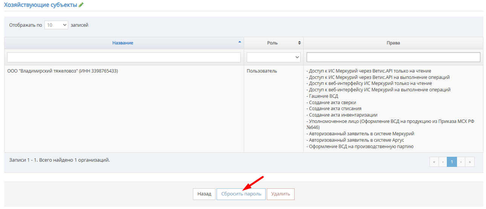Image resolution: width=486 pixels, height=209 pixels.
Task: Click the previous page ‹ arrow
Action: click(x=443, y=162)
